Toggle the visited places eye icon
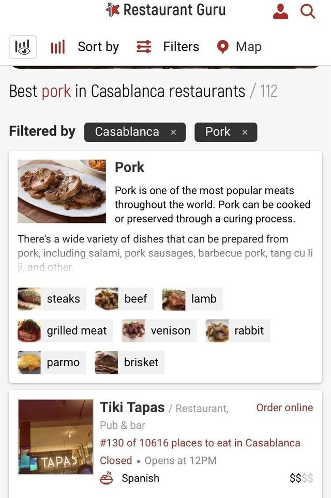Image resolution: width=331 pixels, height=498 pixels. pos(23,47)
